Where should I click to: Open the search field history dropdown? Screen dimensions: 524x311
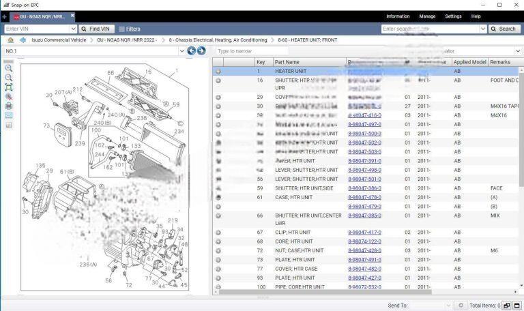tap(482, 29)
